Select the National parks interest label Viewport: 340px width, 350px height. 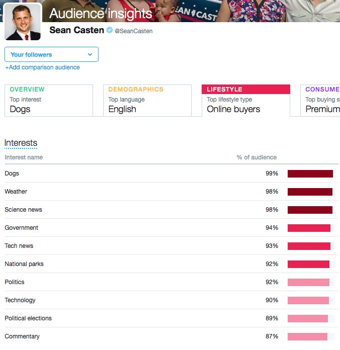coord(24,264)
